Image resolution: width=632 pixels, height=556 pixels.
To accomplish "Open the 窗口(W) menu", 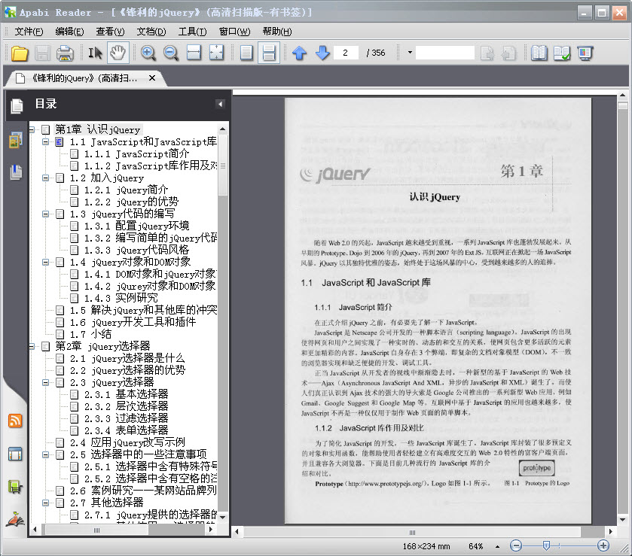I will pyautogui.click(x=234, y=32).
